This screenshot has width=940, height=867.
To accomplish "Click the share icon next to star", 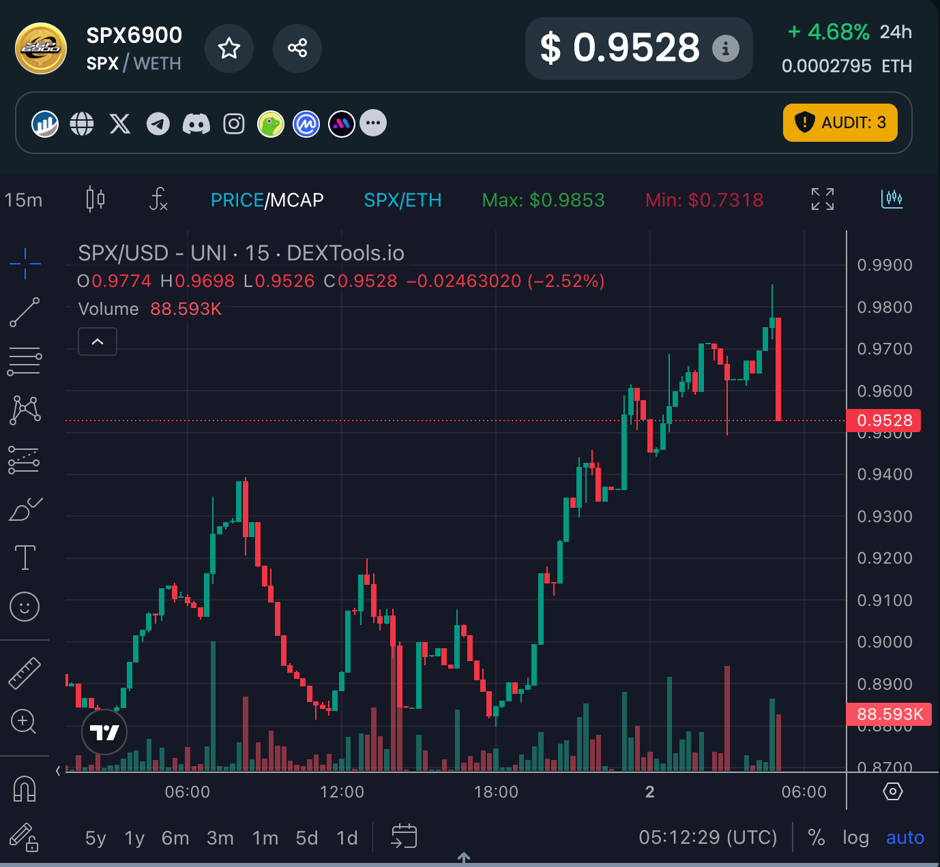I will tap(297, 48).
